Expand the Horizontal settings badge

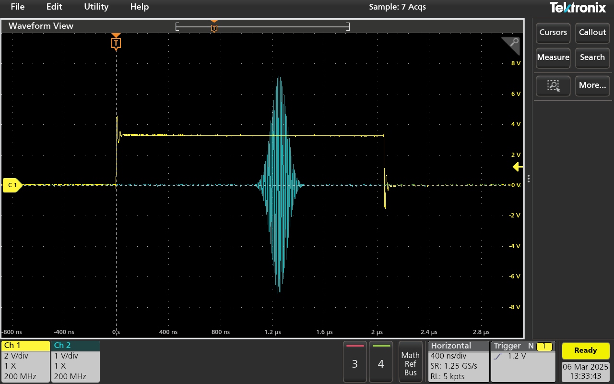pyautogui.click(x=458, y=361)
